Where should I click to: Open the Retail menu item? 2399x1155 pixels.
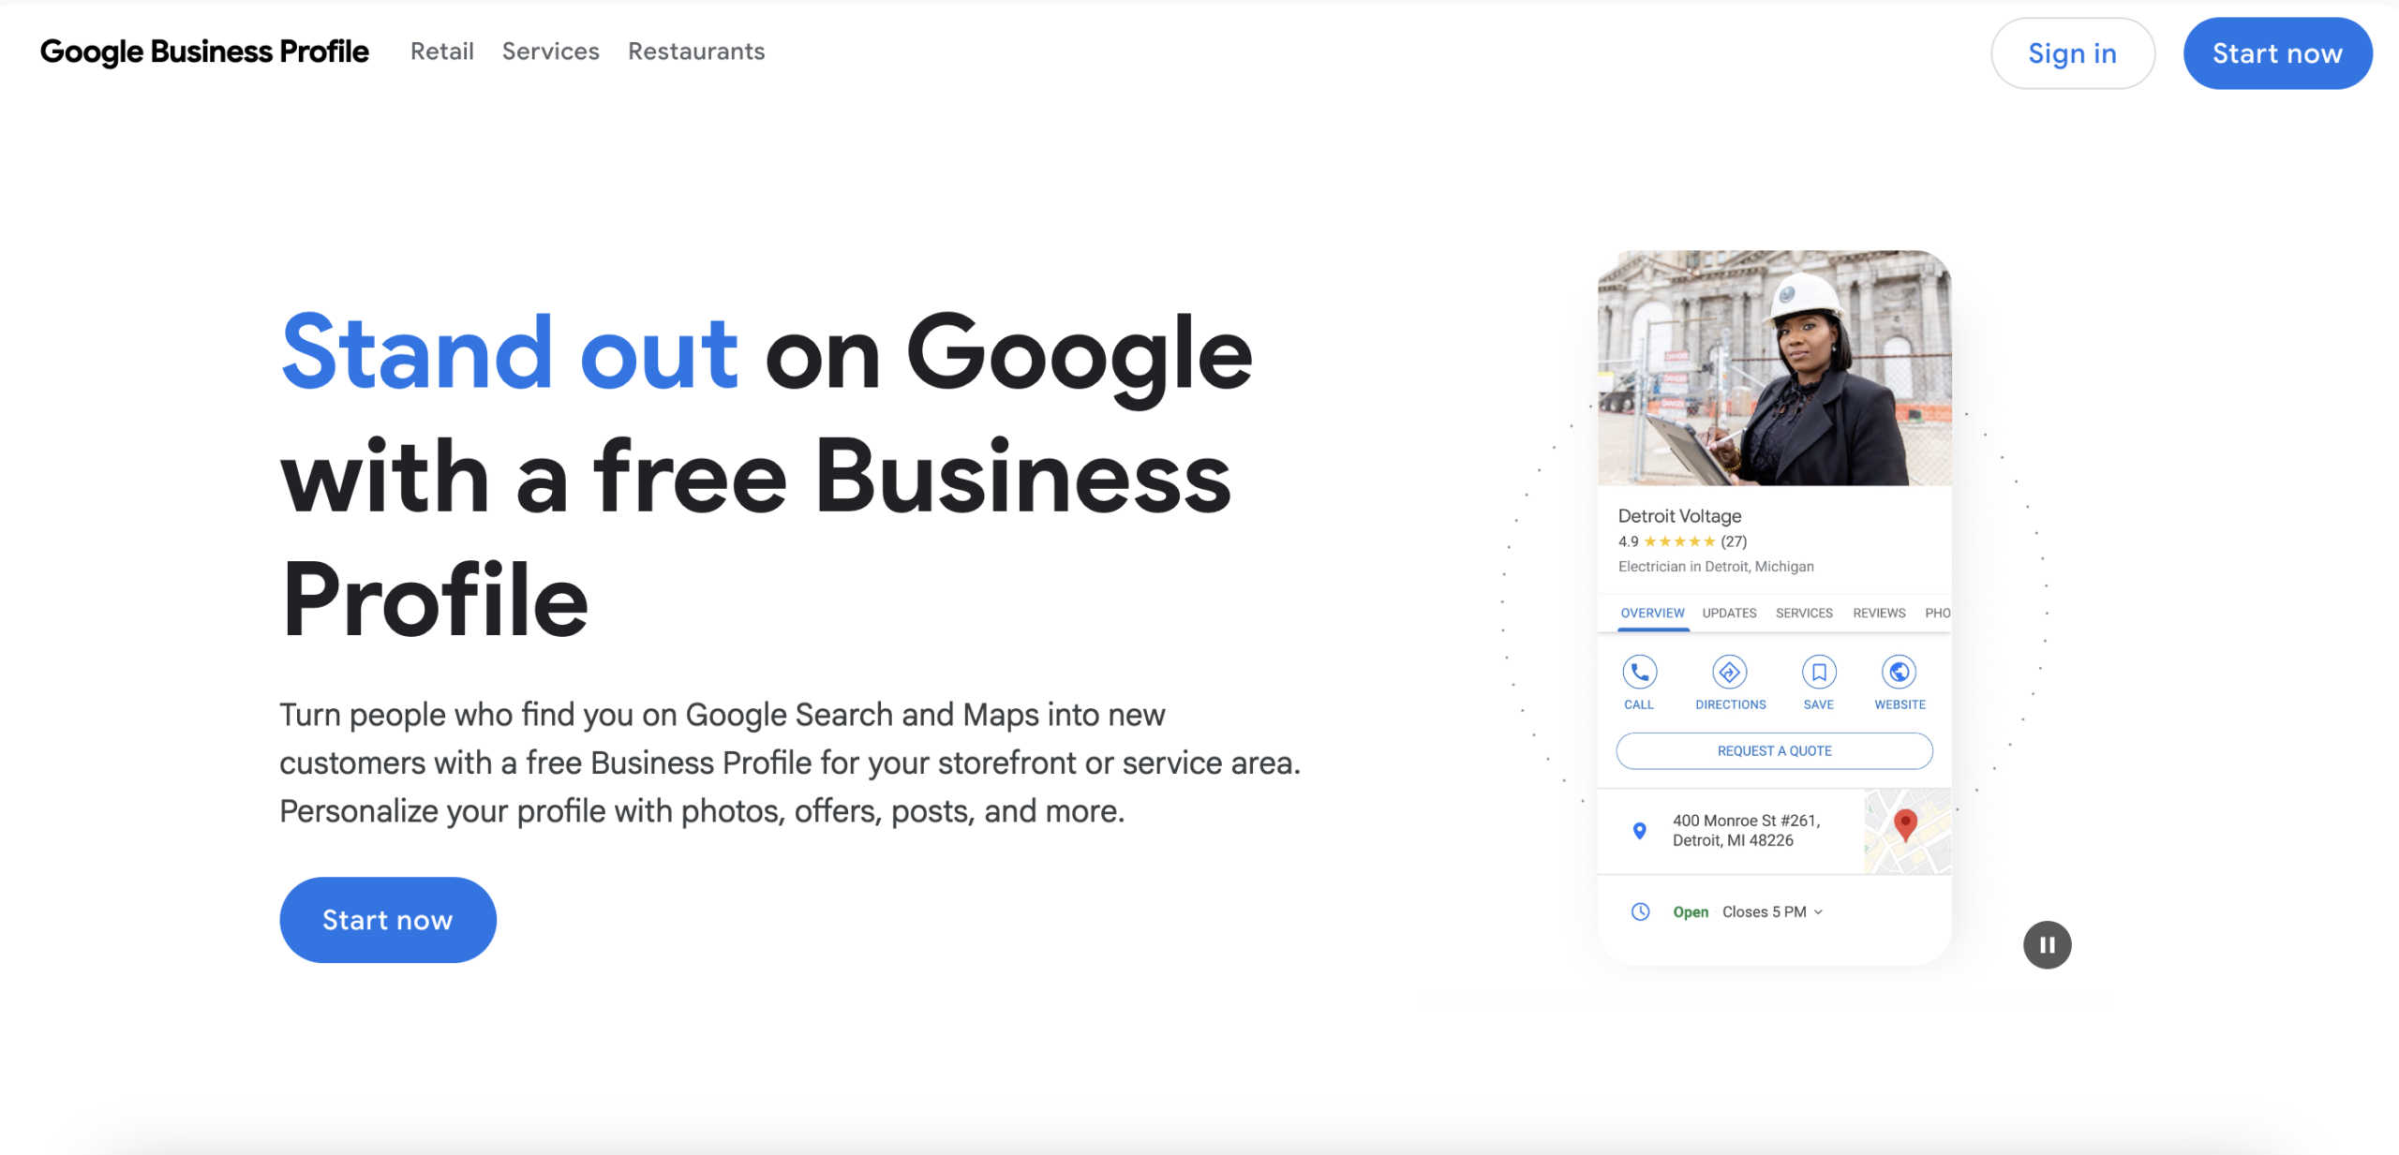point(442,52)
